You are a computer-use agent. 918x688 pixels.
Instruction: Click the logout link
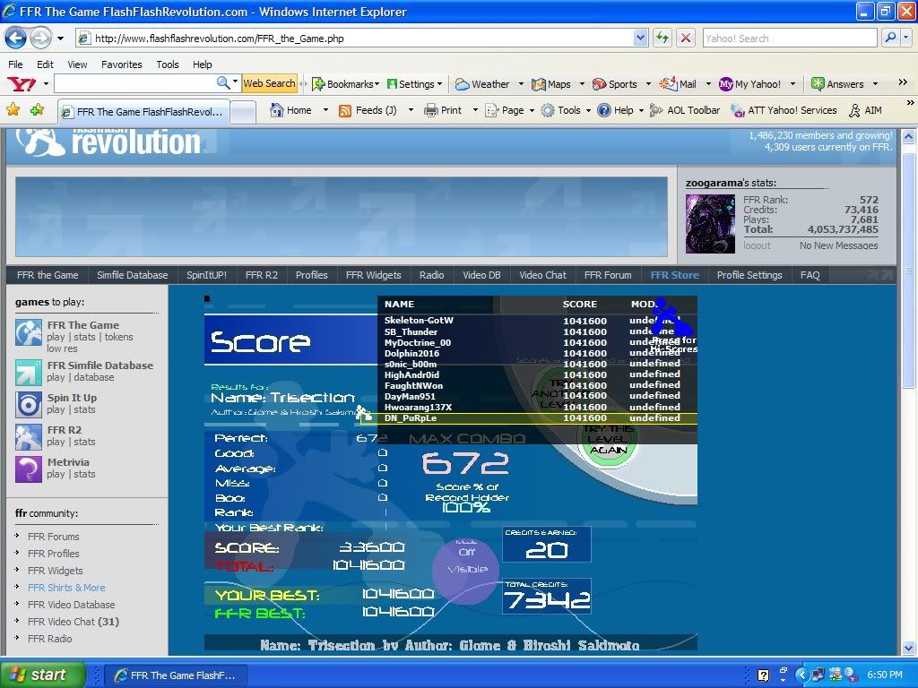[x=757, y=245]
